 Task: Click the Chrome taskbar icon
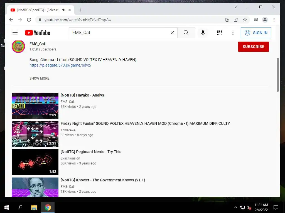coord(48,207)
